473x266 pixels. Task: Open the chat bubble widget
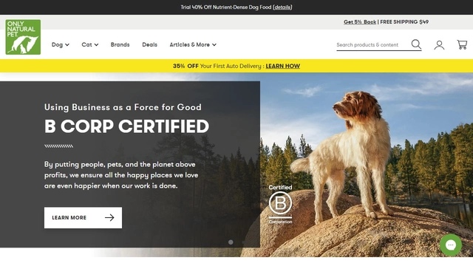[x=451, y=245]
